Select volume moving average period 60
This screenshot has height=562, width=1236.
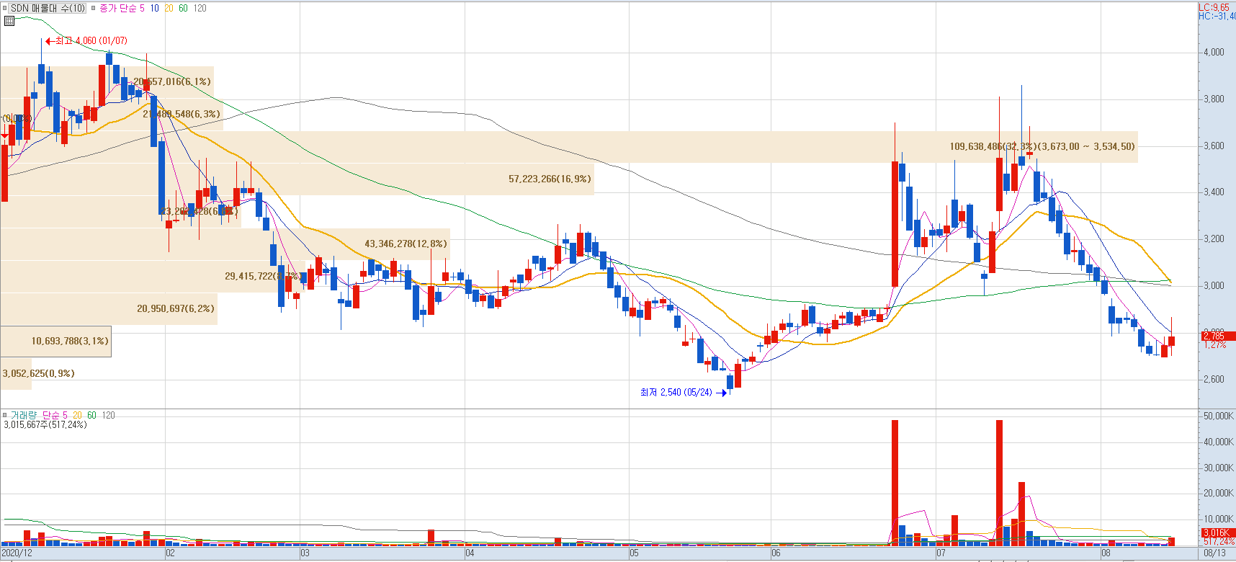(91, 415)
